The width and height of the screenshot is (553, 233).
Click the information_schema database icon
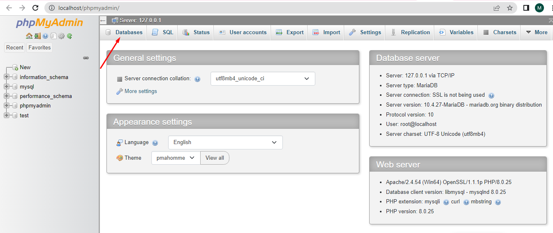pyautogui.click(x=15, y=77)
